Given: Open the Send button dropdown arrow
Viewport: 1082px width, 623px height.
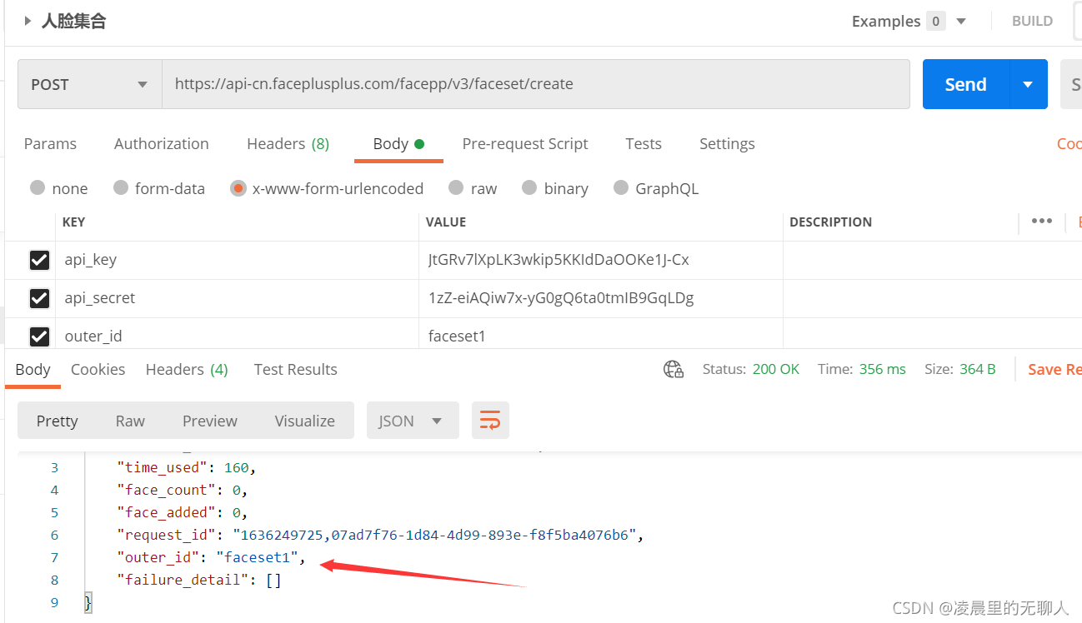Looking at the screenshot, I should [x=1028, y=84].
